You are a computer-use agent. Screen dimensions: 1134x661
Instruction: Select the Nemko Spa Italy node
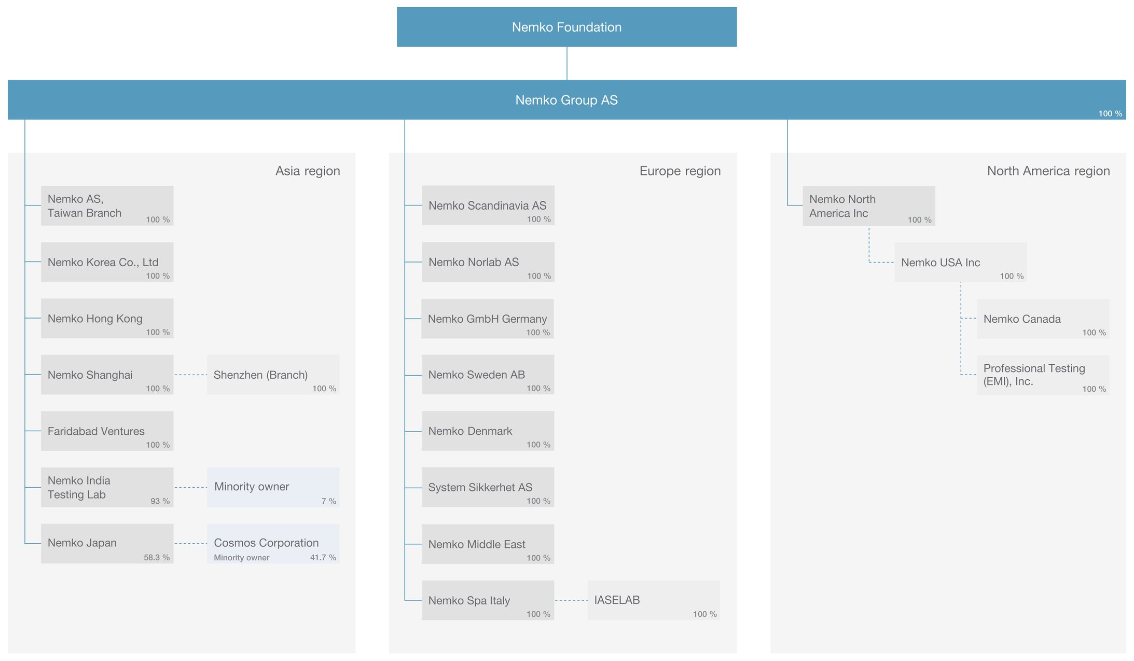(x=488, y=600)
